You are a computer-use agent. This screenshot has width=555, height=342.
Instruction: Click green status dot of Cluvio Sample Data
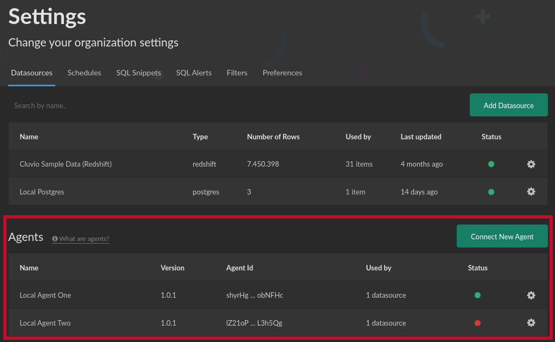pos(491,164)
